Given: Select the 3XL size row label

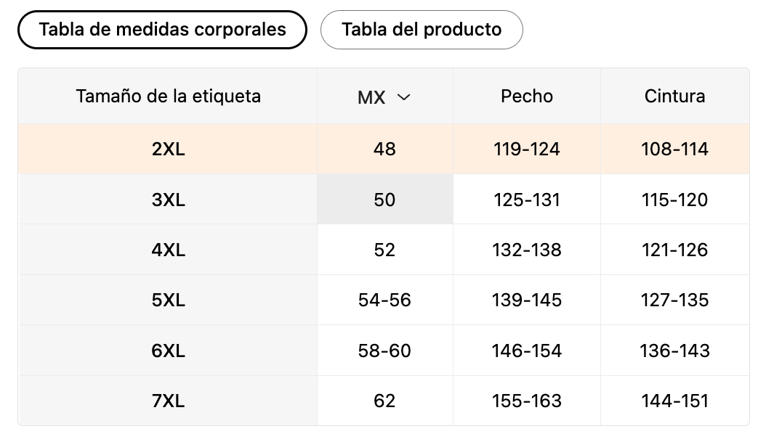Looking at the screenshot, I should tap(168, 200).
